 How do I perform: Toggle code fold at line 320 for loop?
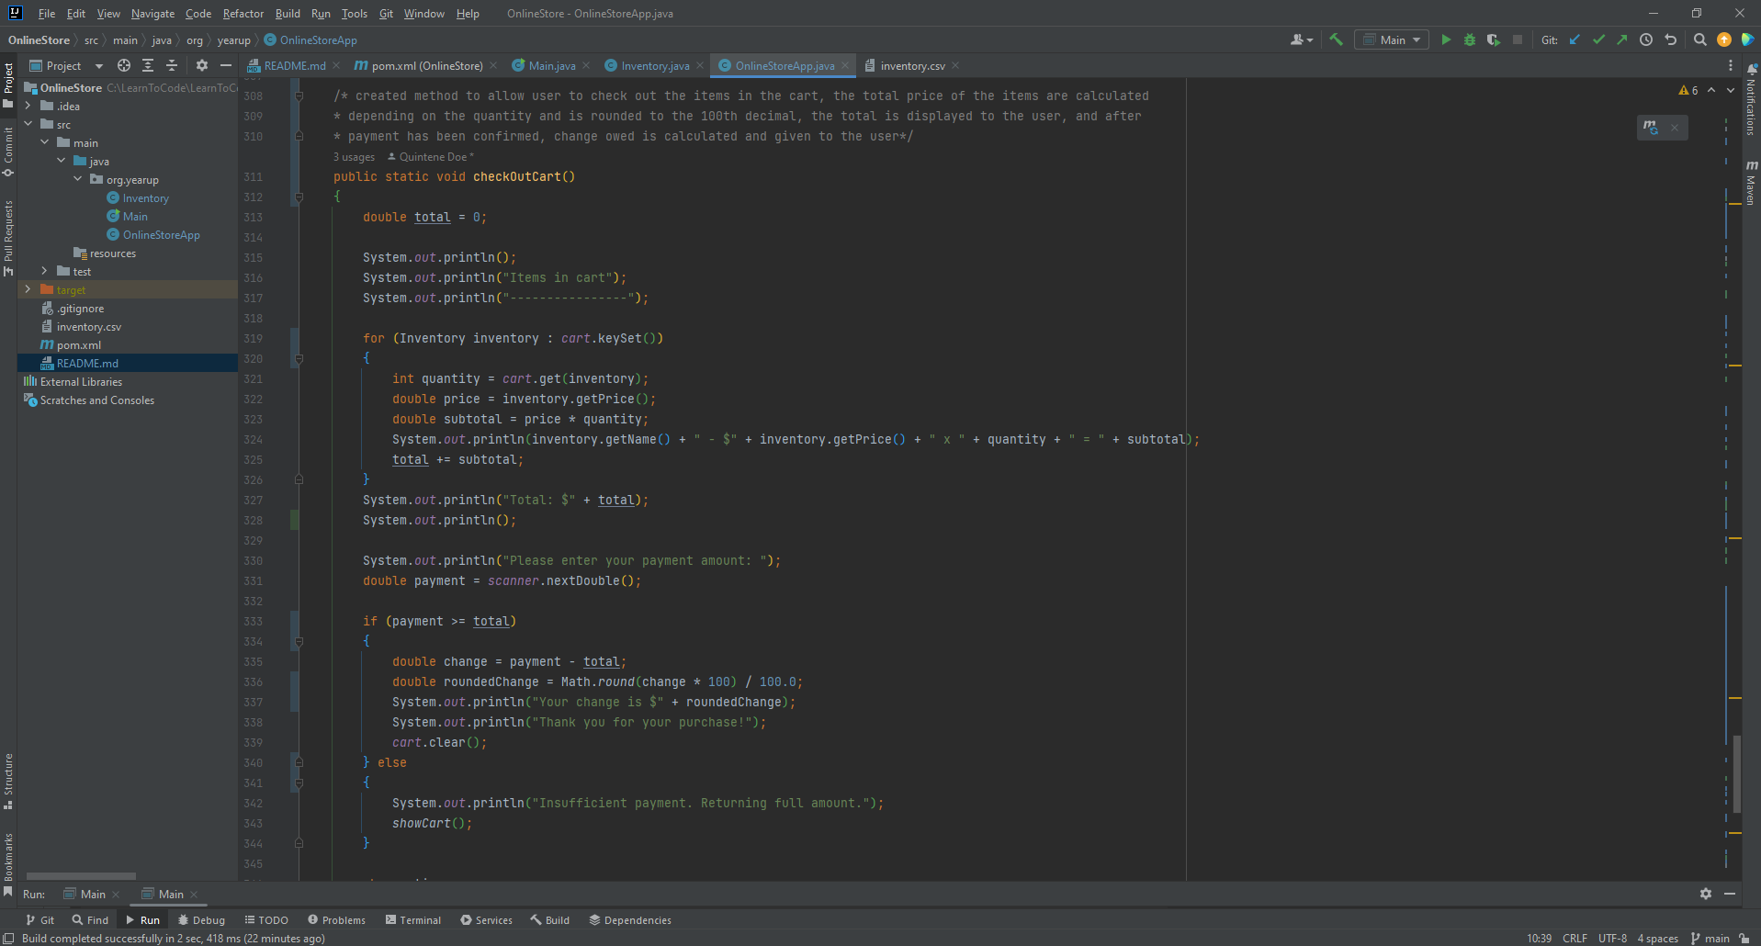(299, 358)
